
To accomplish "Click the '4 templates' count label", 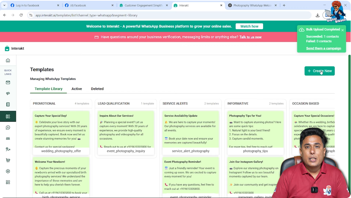I will (82, 104).
